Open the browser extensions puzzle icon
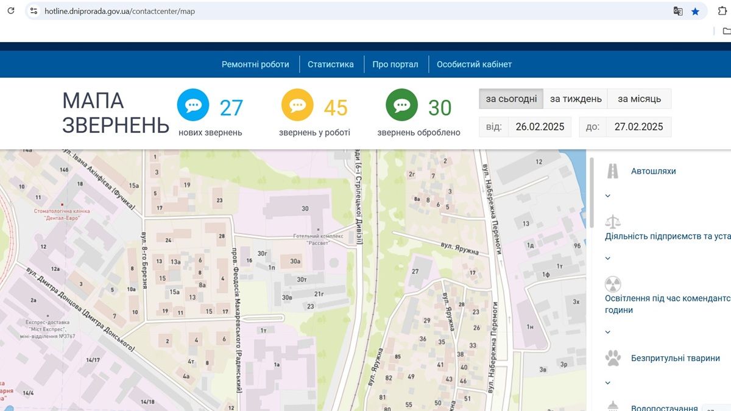The height and width of the screenshot is (411, 731). pyautogui.click(x=722, y=11)
